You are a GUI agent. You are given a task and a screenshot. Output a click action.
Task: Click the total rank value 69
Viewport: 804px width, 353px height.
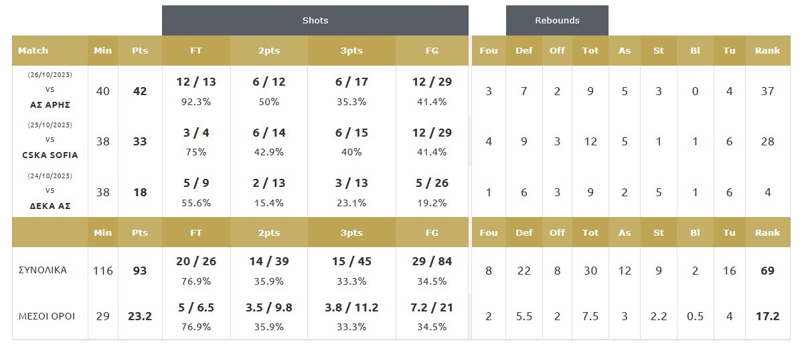pyautogui.click(x=767, y=271)
